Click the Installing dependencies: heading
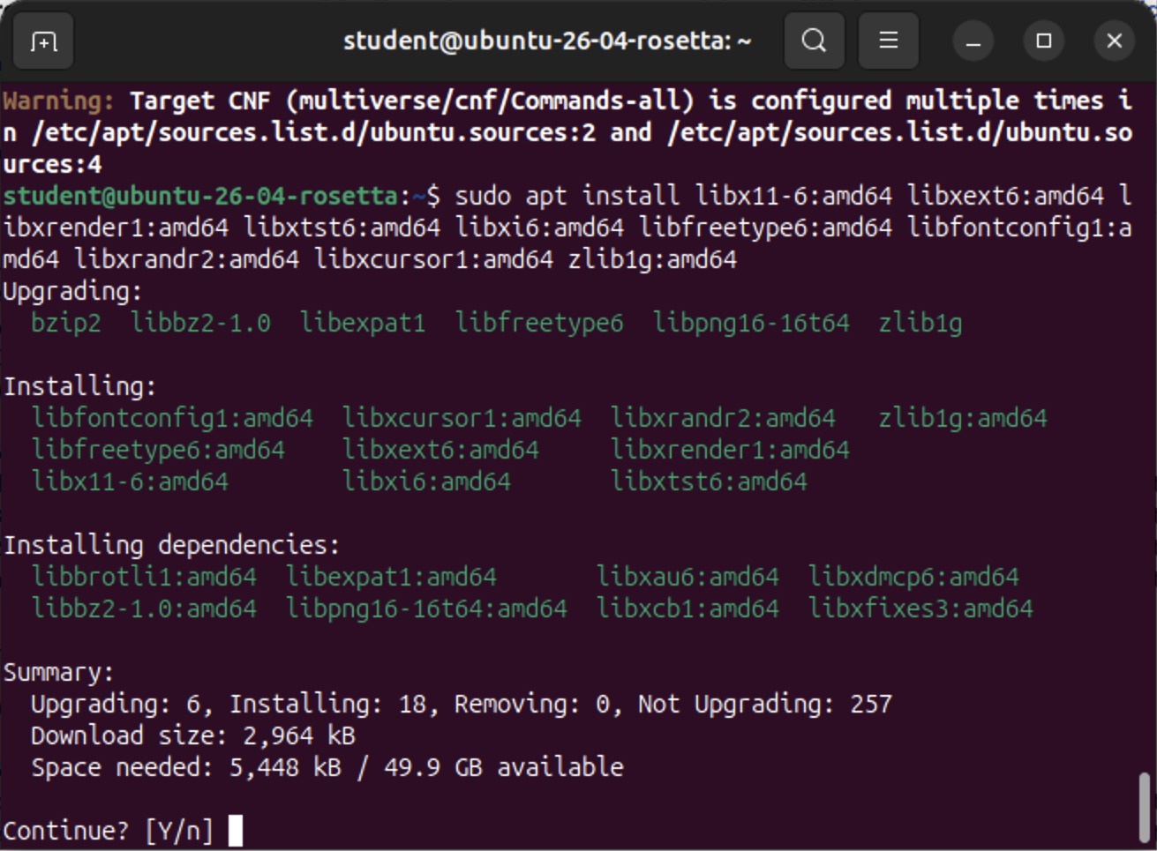This screenshot has width=1157, height=851. (x=171, y=545)
